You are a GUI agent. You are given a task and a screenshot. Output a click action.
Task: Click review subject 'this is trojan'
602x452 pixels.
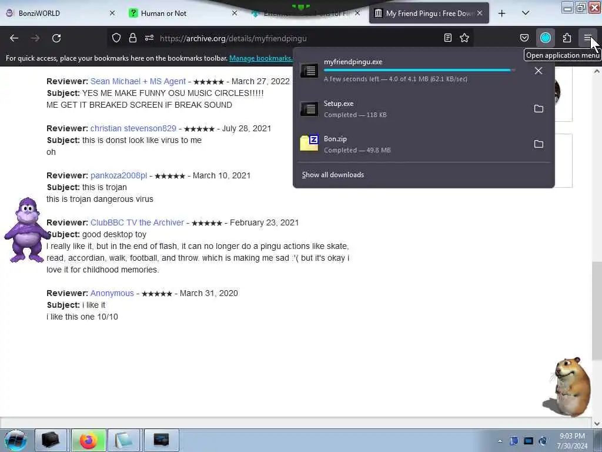105,187
